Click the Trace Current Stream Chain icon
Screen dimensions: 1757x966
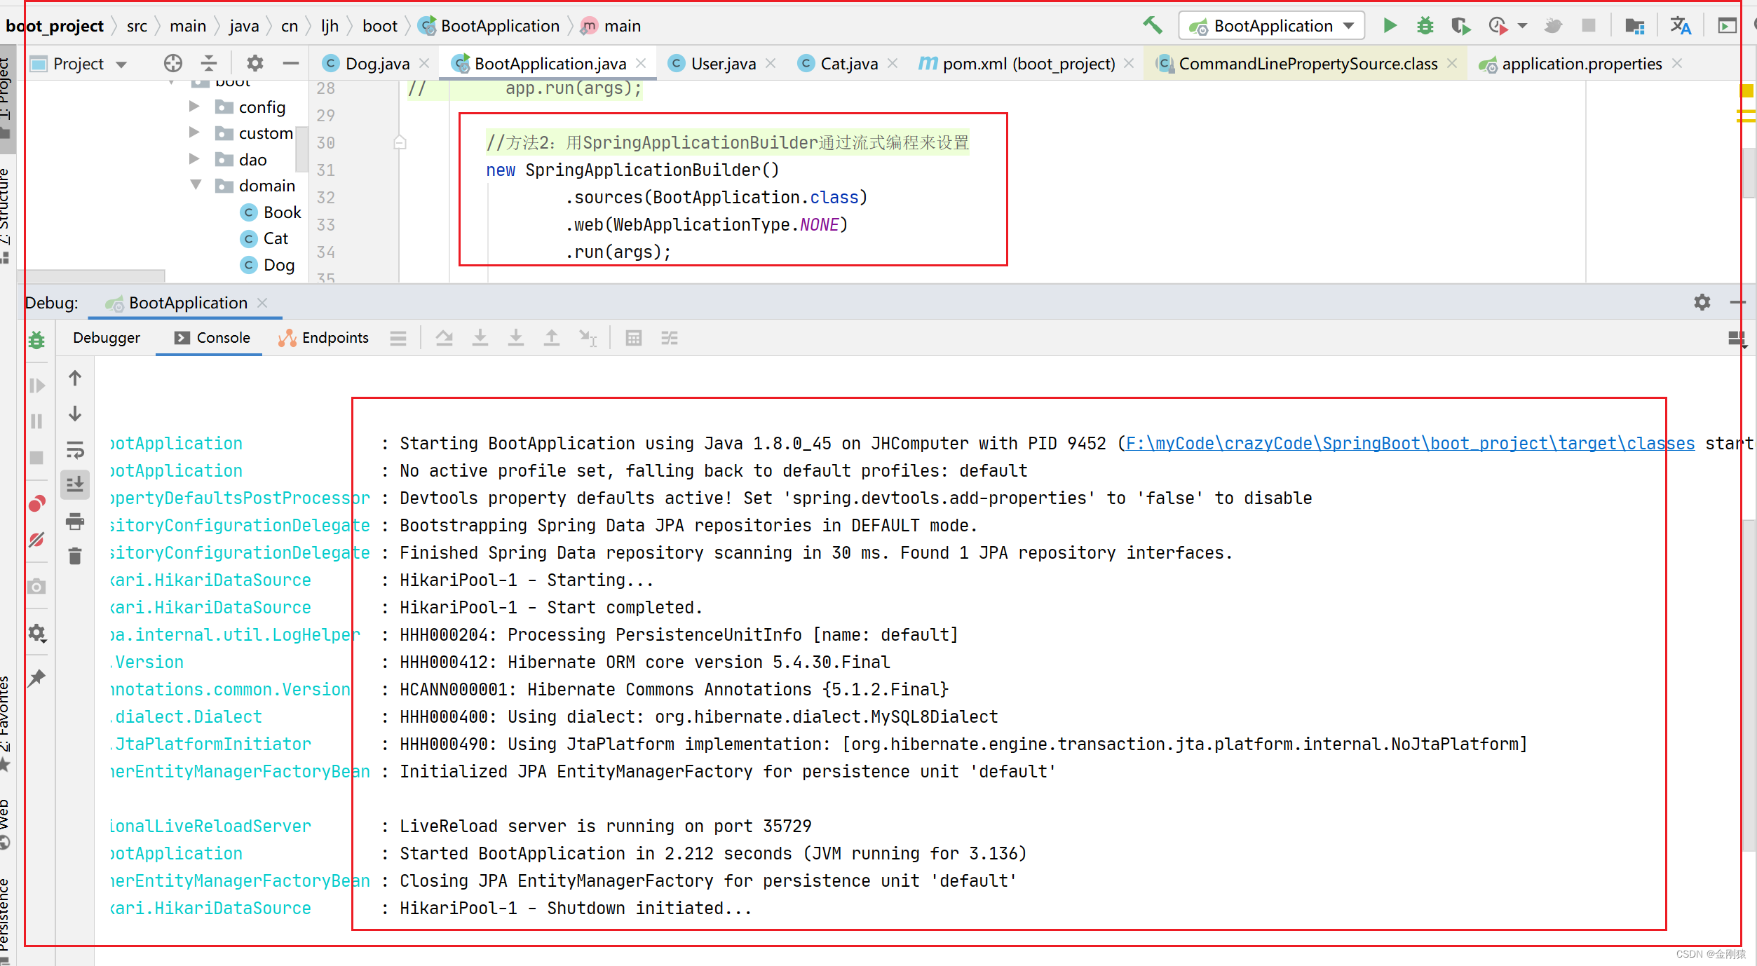click(670, 339)
